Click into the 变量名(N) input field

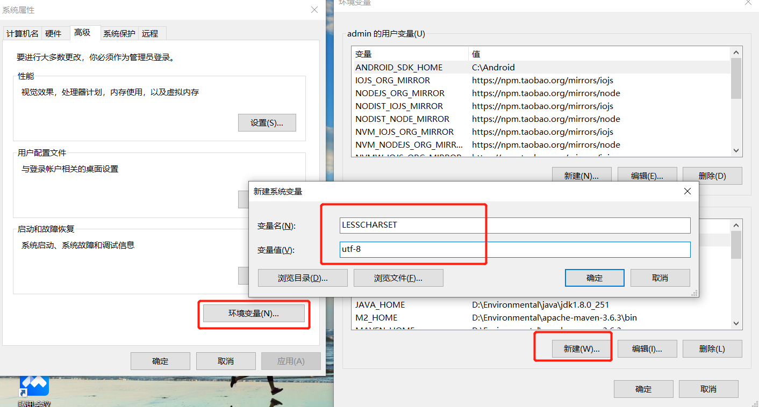click(515, 226)
